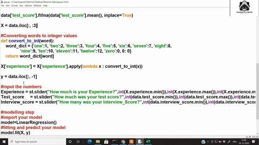Open Task View on the taskbar
259x145 pixels.
coord(78,141)
